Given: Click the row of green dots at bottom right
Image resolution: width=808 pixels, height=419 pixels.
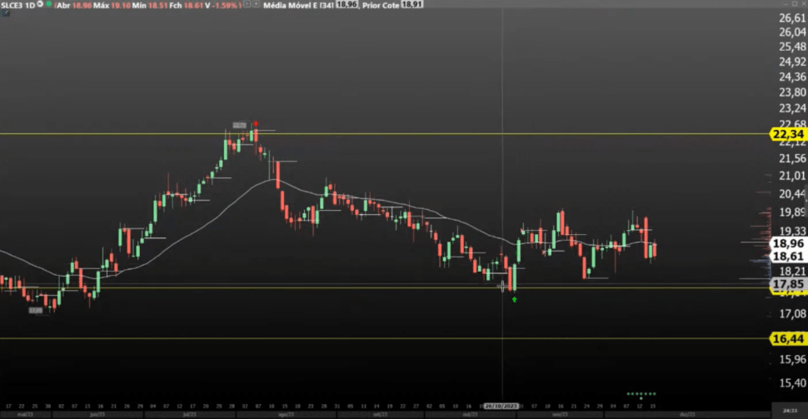Looking at the screenshot, I should click(x=641, y=393).
